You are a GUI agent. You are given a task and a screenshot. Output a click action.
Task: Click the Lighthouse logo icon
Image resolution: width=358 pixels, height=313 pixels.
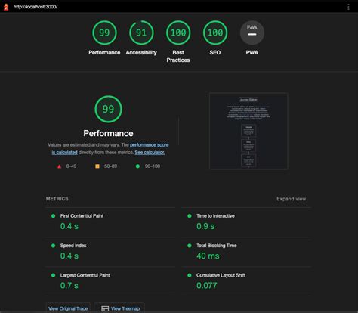point(6,7)
